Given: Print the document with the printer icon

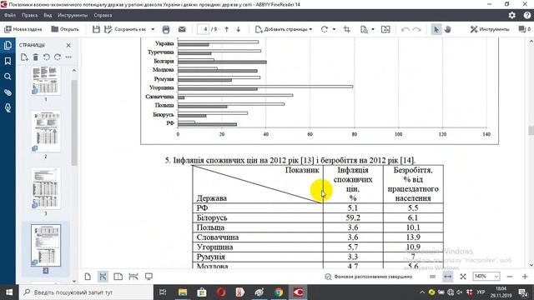Looking at the screenshot, I should pos(166,30).
